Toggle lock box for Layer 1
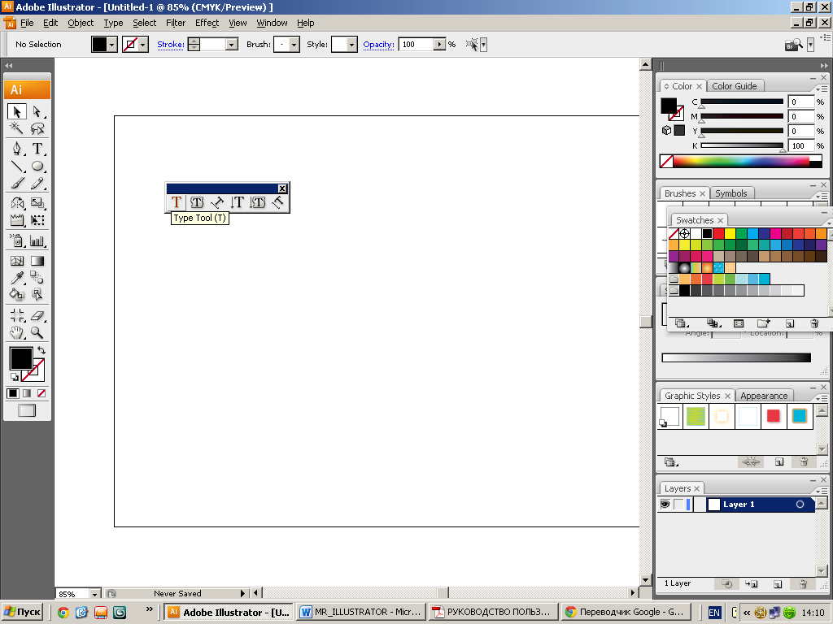 (678, 504)
